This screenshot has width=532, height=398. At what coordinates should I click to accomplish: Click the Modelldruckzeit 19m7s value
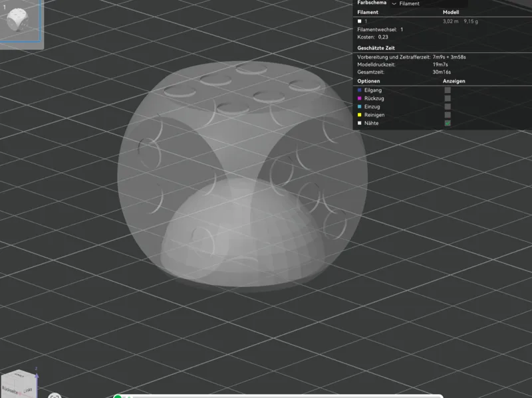click(x=440, y=64)
